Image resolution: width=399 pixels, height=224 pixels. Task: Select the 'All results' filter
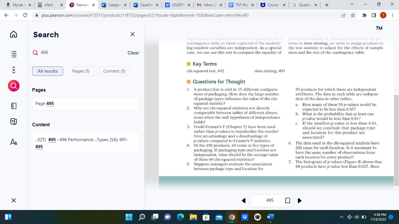[x=47, y=71]
